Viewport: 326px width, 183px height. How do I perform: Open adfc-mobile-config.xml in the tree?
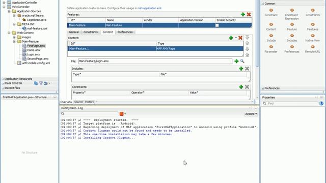point(36,63)
